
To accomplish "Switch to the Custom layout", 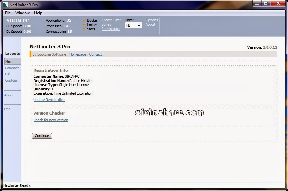I will click(x=11, y=80).
